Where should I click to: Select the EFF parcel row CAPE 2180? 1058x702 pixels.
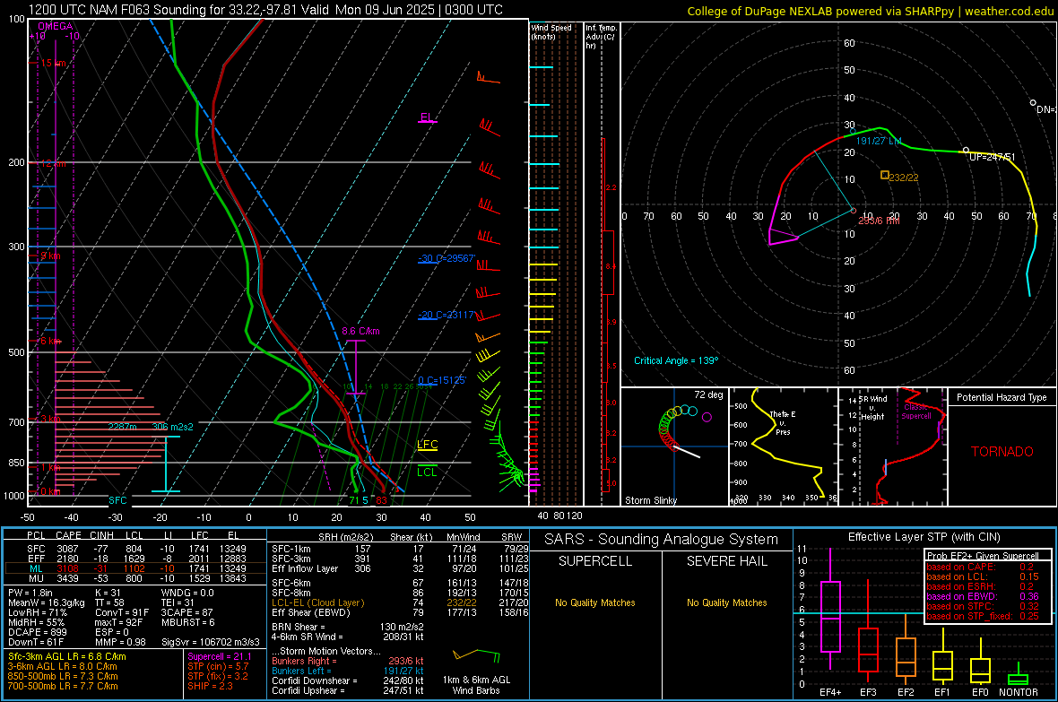click(135, 559)
